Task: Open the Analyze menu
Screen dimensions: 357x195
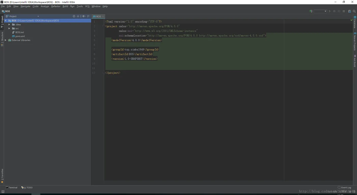Action: [45, 6]
